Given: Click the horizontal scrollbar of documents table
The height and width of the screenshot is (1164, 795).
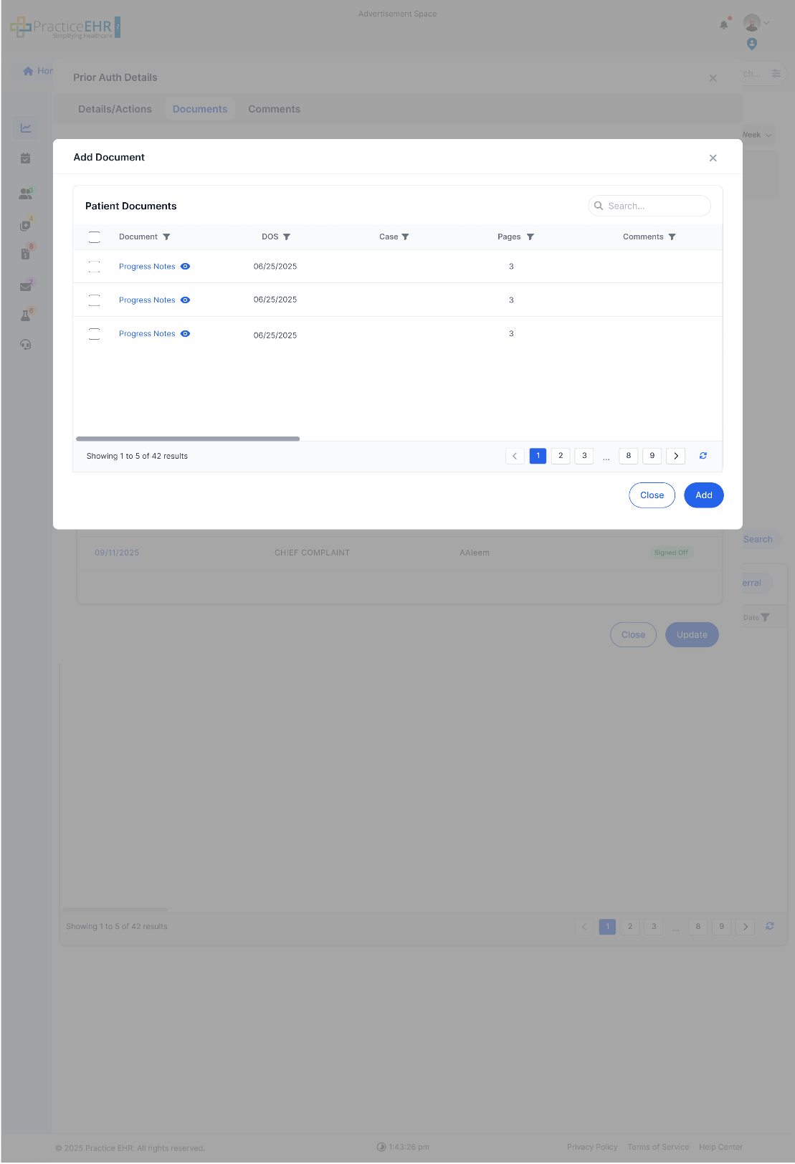Looking at the screenshot, I should click(x=188, y=439).
